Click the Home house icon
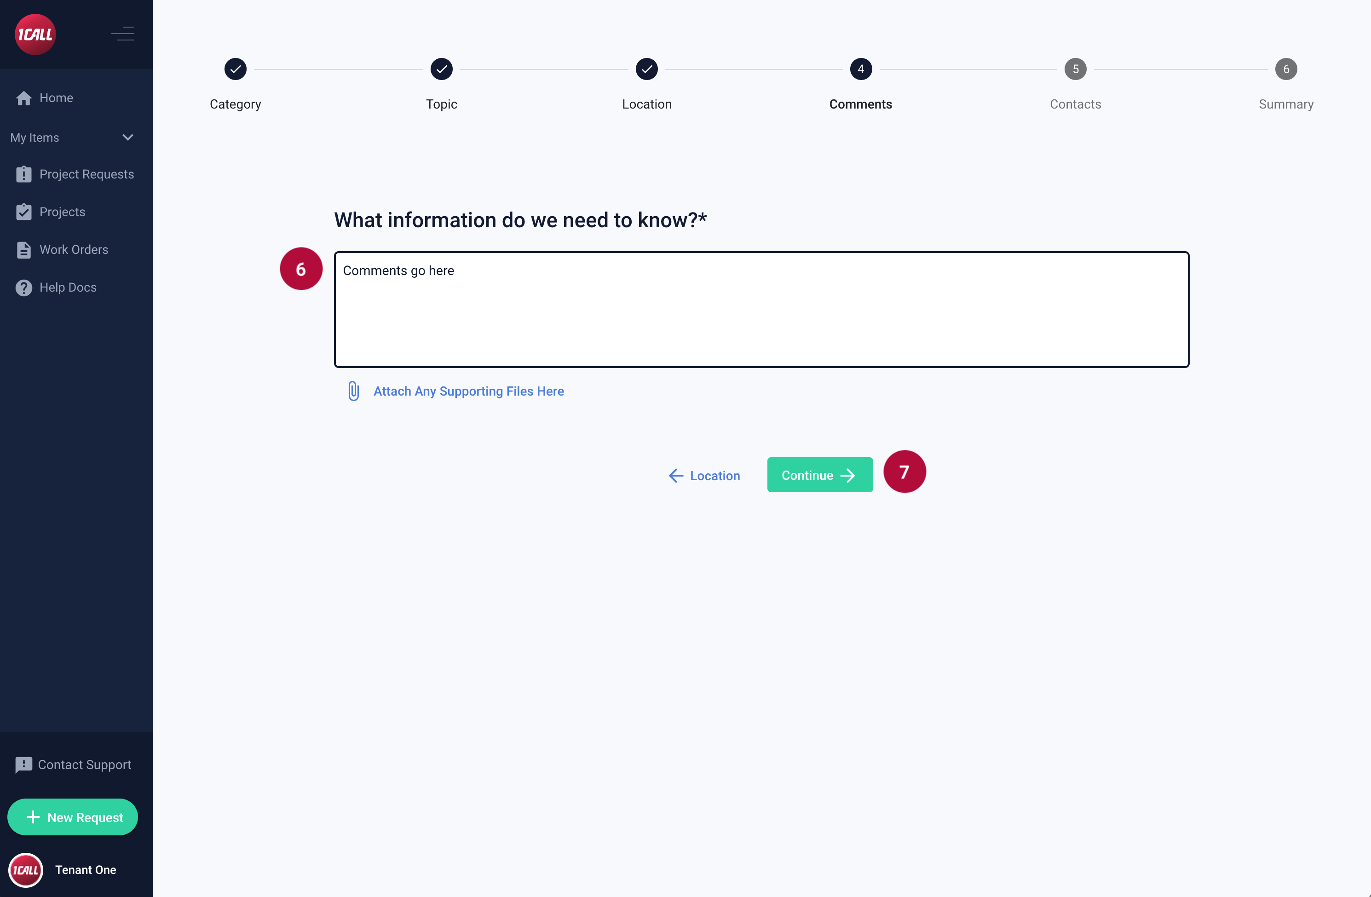Screen dimensions: 1371x897 point(23,98)
